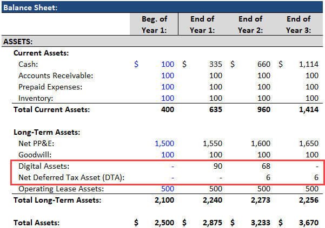Viewport: 325px width, 228px height.
Task: Select Operating Lease Assets 500 at End of Year 2
Action: coord(264,189)
